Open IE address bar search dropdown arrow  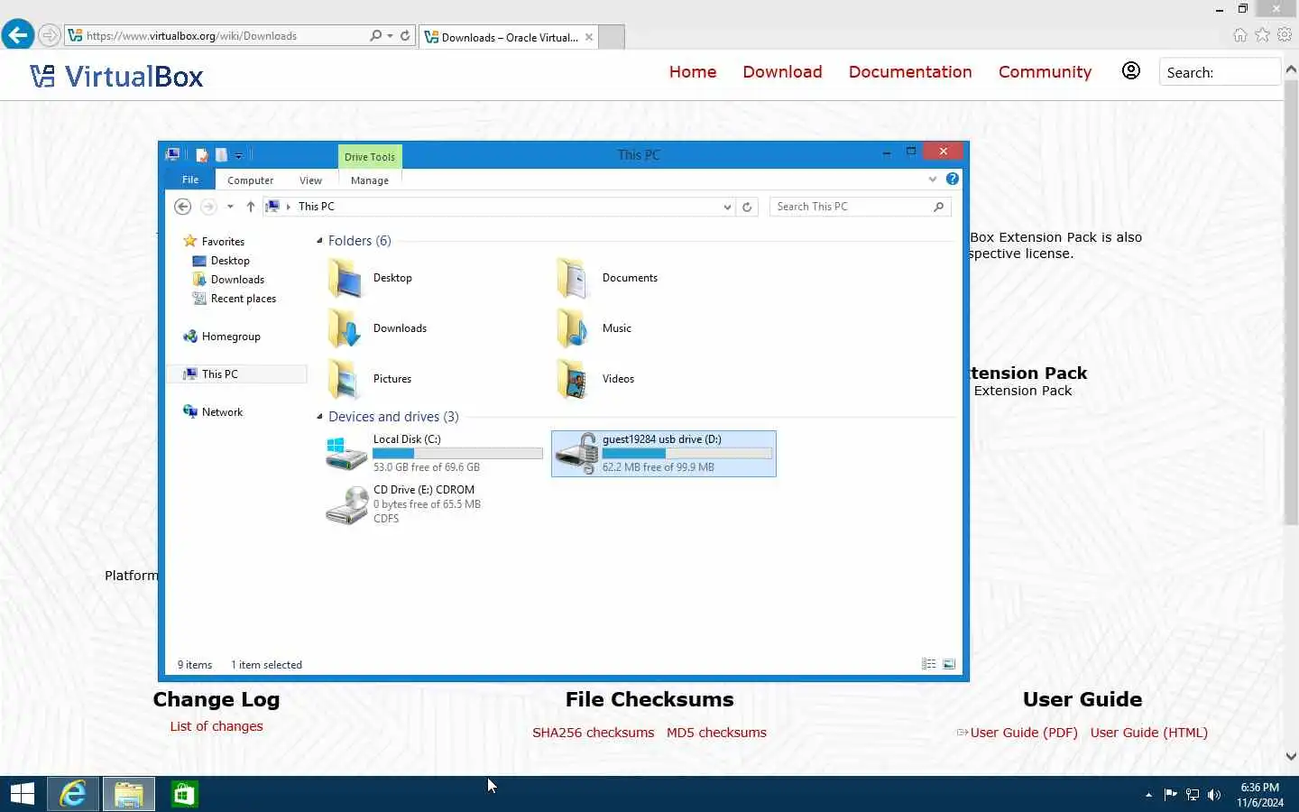390,36
